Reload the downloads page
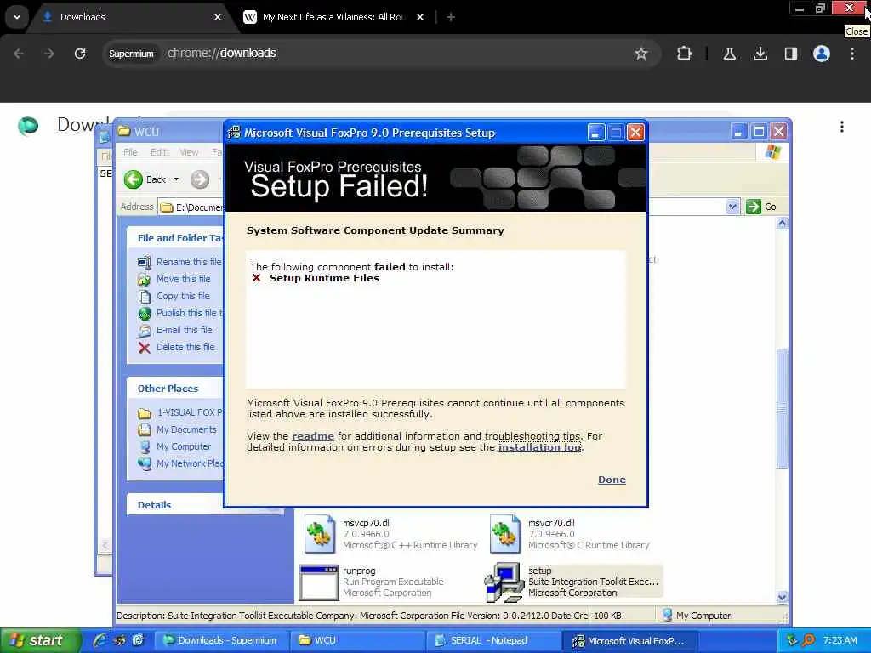Screen dimensions: 871x653 80,54
